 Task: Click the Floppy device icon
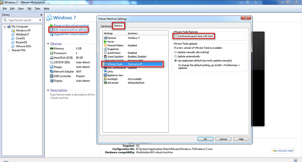(52, 67)
